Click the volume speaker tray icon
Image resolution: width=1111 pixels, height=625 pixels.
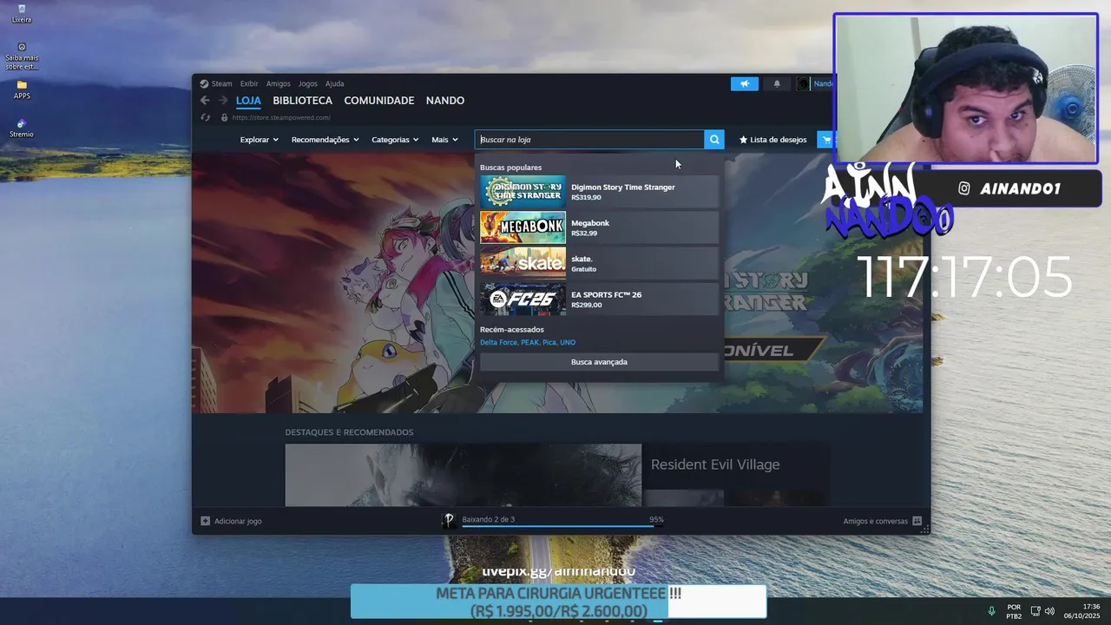point(1050,611)
